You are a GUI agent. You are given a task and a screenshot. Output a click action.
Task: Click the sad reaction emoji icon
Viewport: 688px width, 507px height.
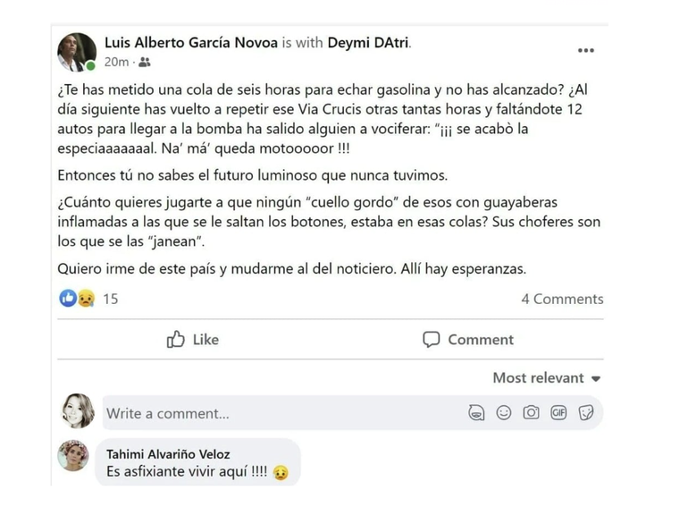coord(86,299)
